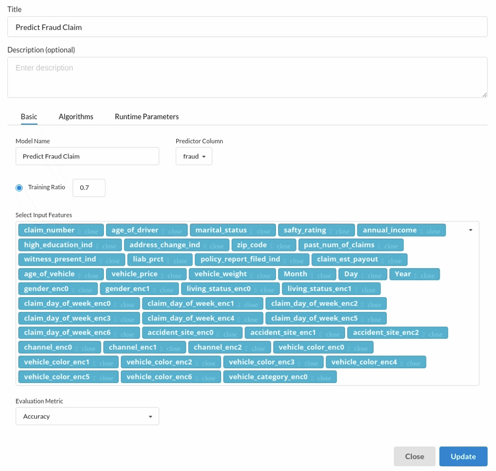Click the gray Close button
The image size is (496, 471).
pos(414,456)
